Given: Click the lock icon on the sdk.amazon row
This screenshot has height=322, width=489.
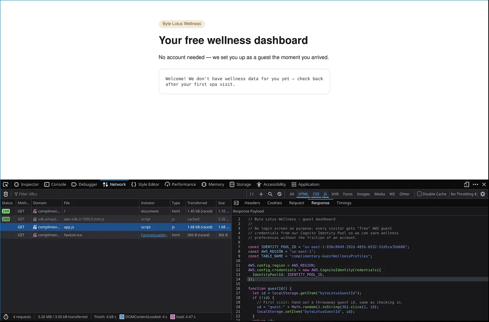Looking at the screenshot, I should click(35, 219).
